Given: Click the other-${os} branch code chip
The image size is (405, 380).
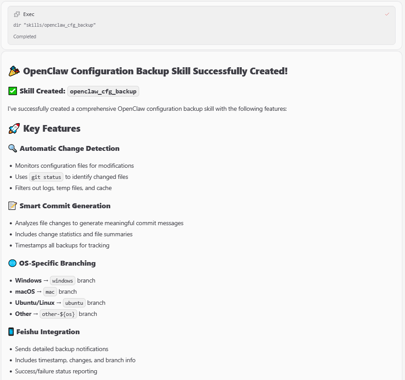Looking at the screenshot, I should point(58,314).
